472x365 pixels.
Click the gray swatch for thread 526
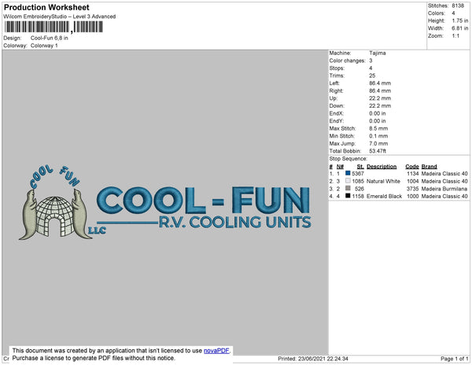[x=348, y=188]
